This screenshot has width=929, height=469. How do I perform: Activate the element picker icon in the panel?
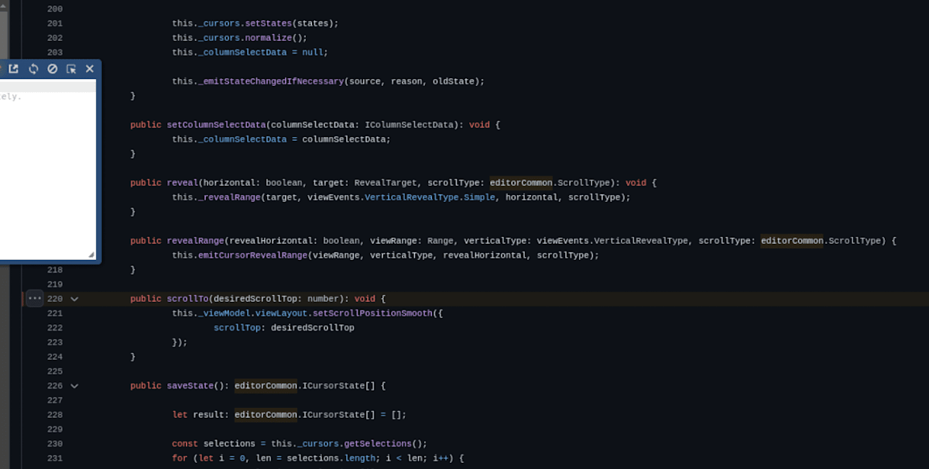pyautogui.click(x=71, y=69)
